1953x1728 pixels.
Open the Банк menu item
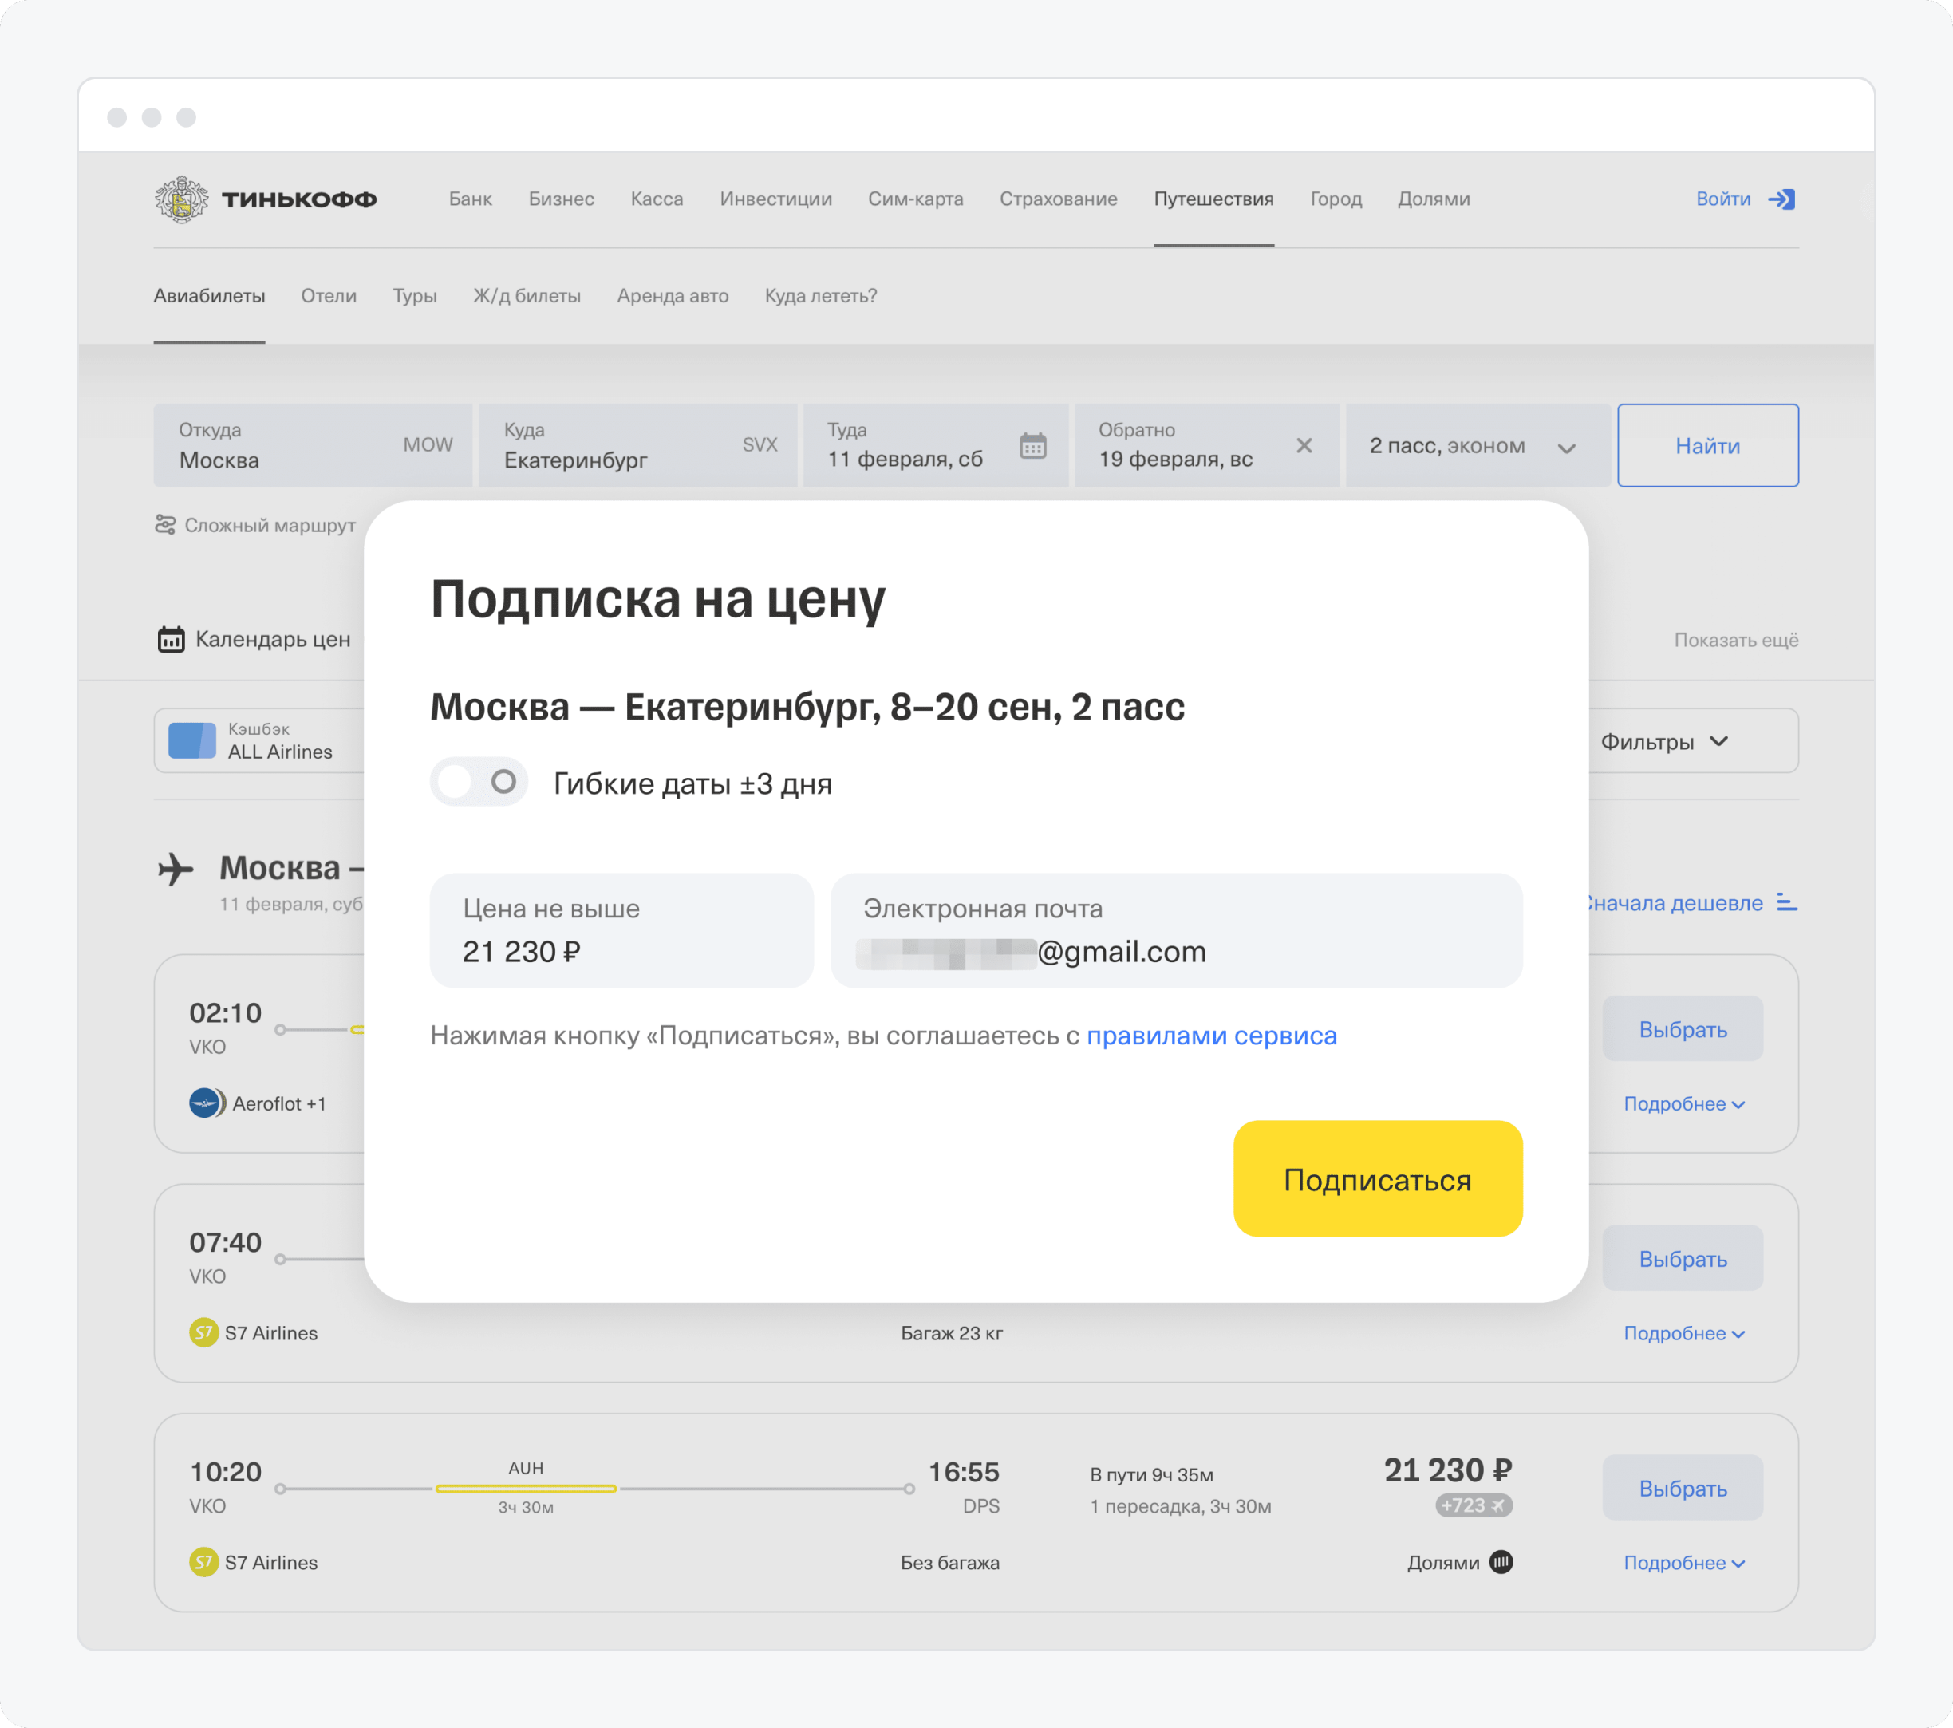point(470,199)
